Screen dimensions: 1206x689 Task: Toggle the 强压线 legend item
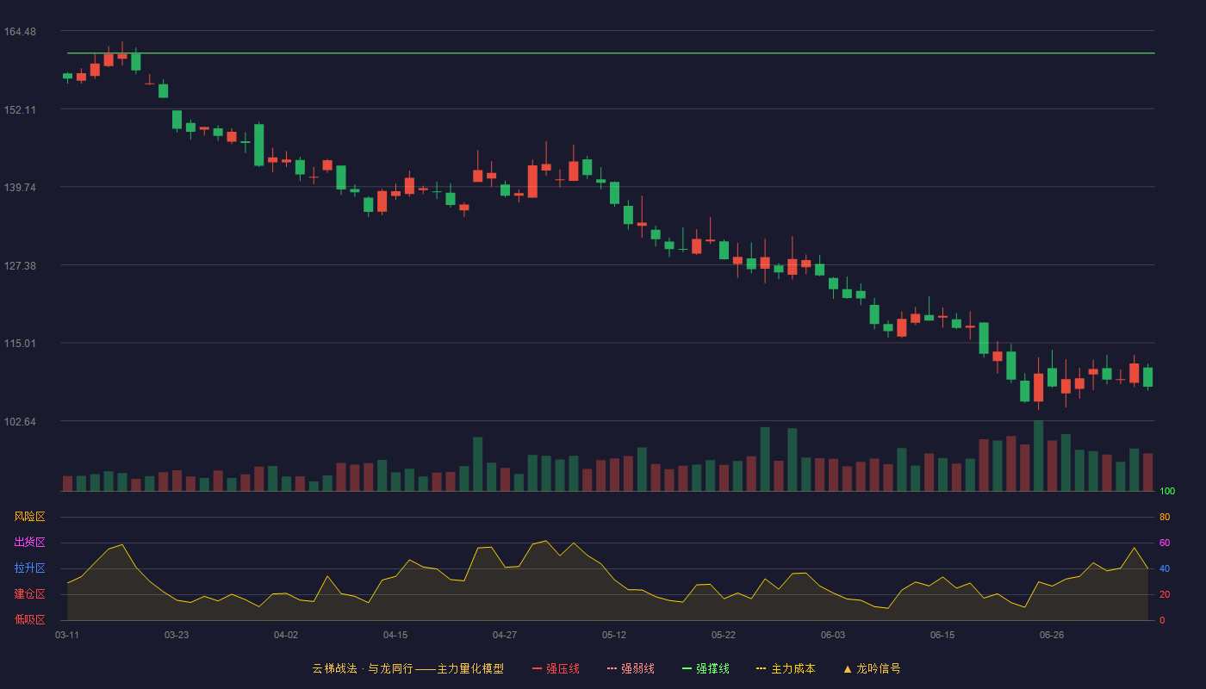556,668
